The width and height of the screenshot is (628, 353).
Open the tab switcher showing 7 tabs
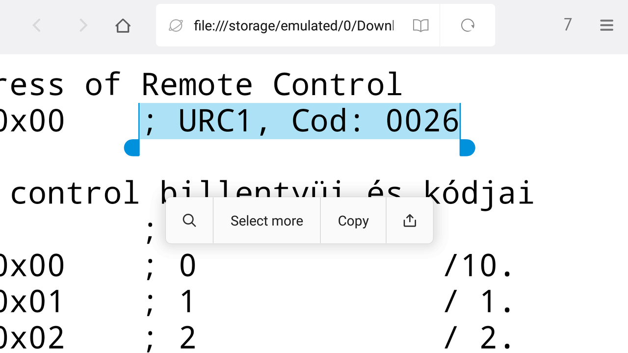click(568, 25)
